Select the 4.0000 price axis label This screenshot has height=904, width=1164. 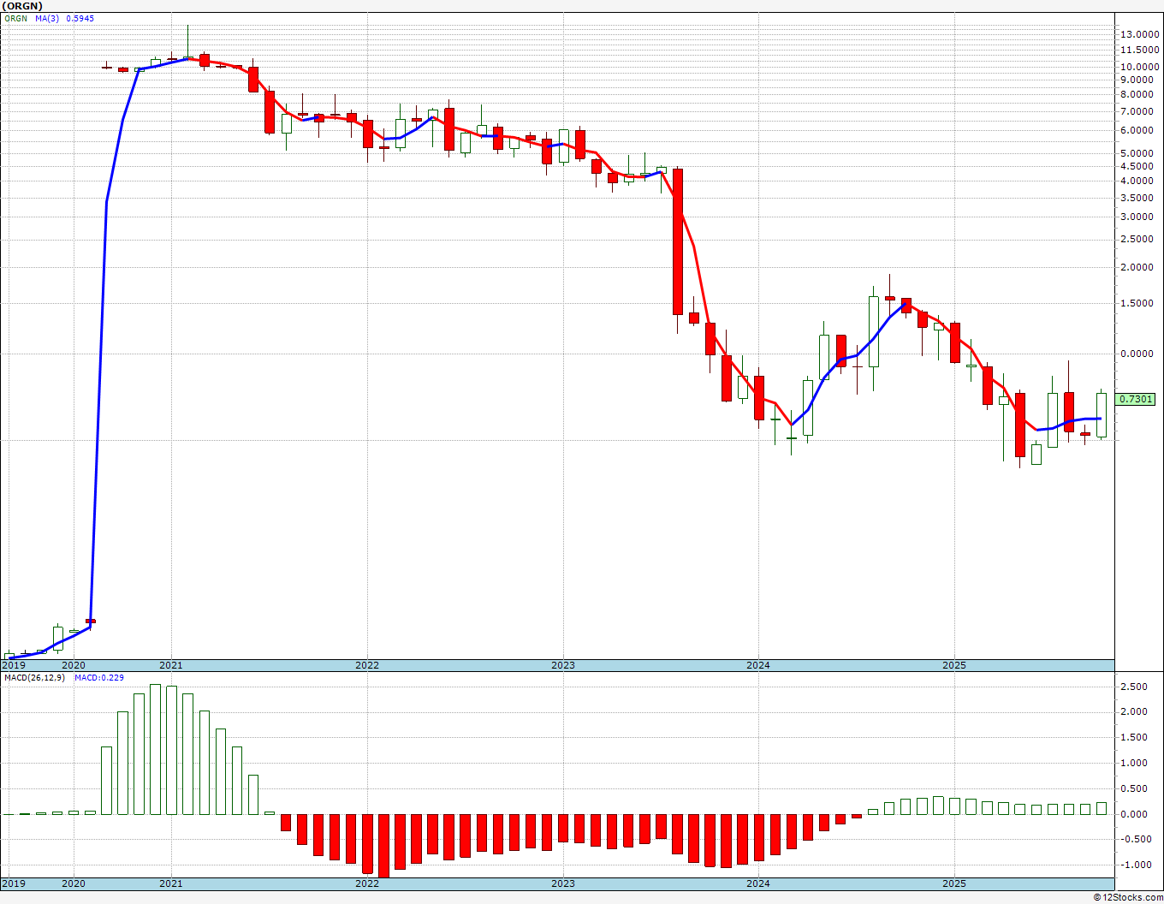pos(1138,181)
